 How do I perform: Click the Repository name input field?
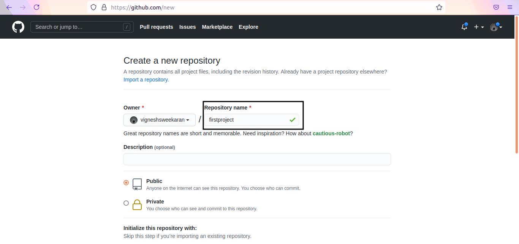click(252, 120)
